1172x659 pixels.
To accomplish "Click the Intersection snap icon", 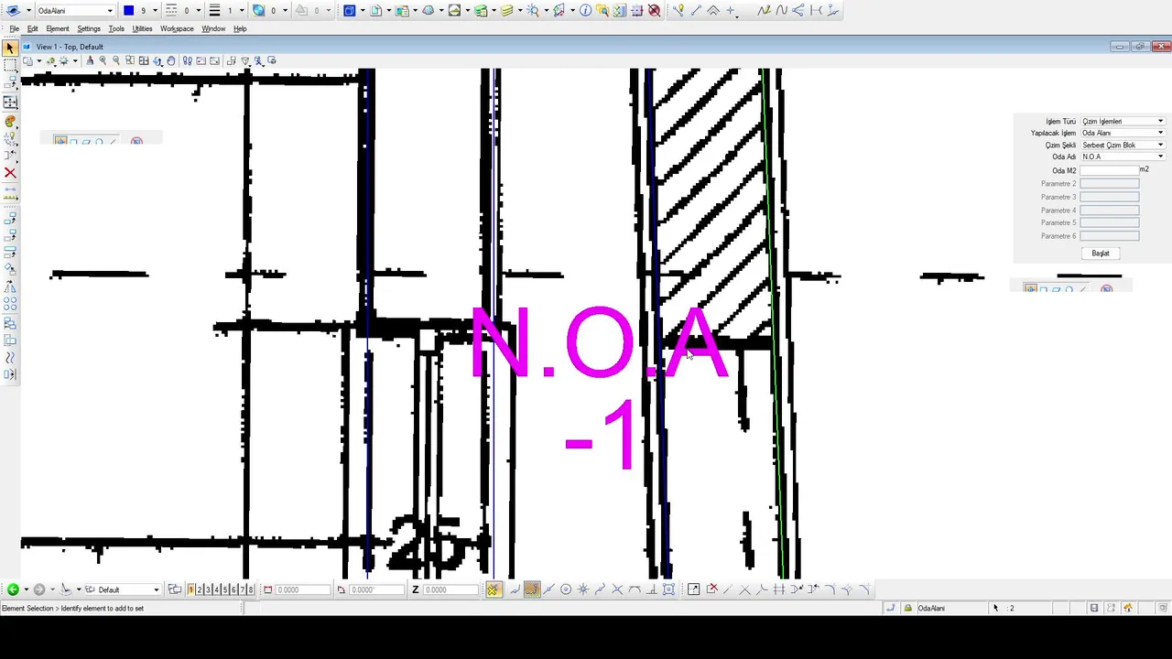I will point(617,589).
